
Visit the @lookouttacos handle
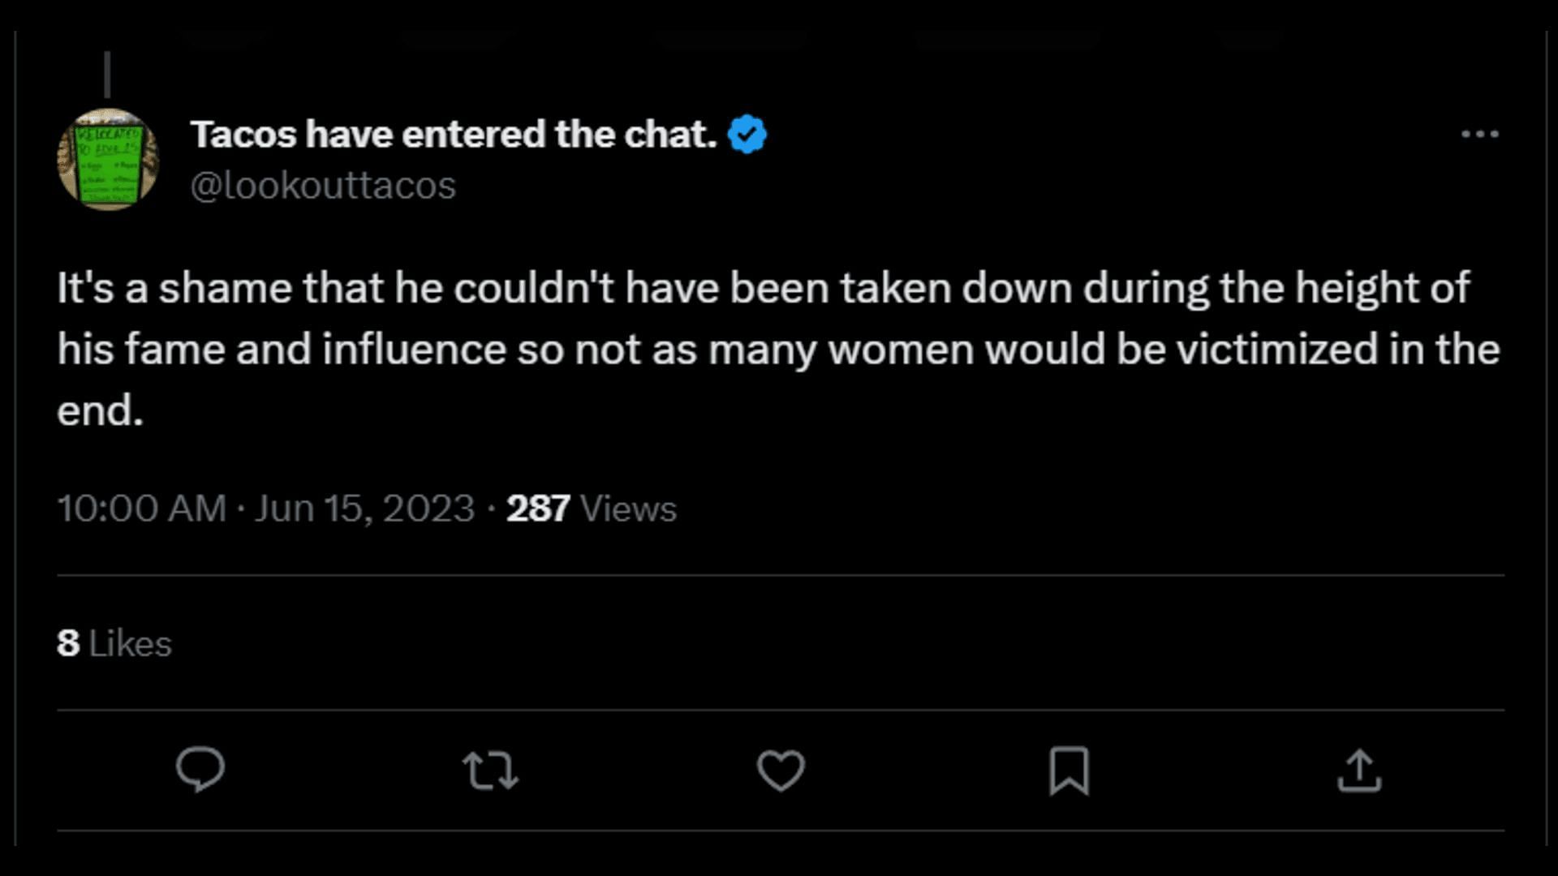(323, 186)
